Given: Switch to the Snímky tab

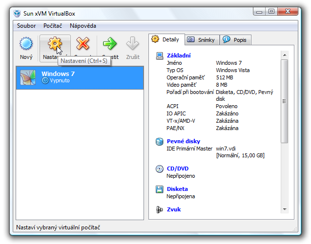Looking at the screenshot, I should pos(202,40).
